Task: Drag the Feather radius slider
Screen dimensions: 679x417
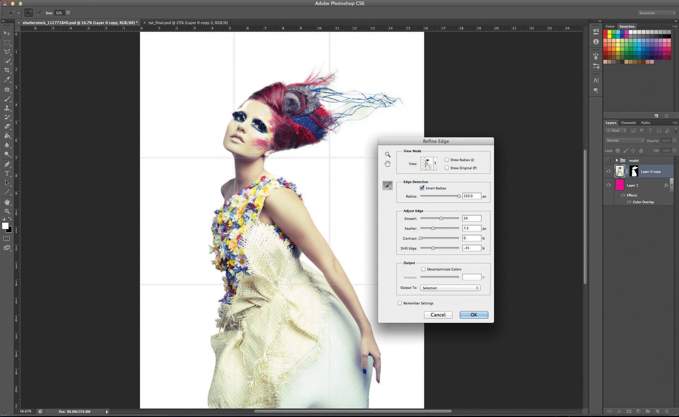Action: [x=433, y=228]
